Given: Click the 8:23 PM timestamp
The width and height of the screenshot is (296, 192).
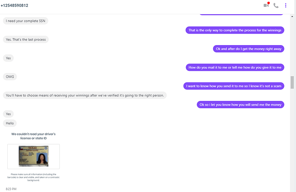Looking at the screenshot, I should (x=11, y=189).
